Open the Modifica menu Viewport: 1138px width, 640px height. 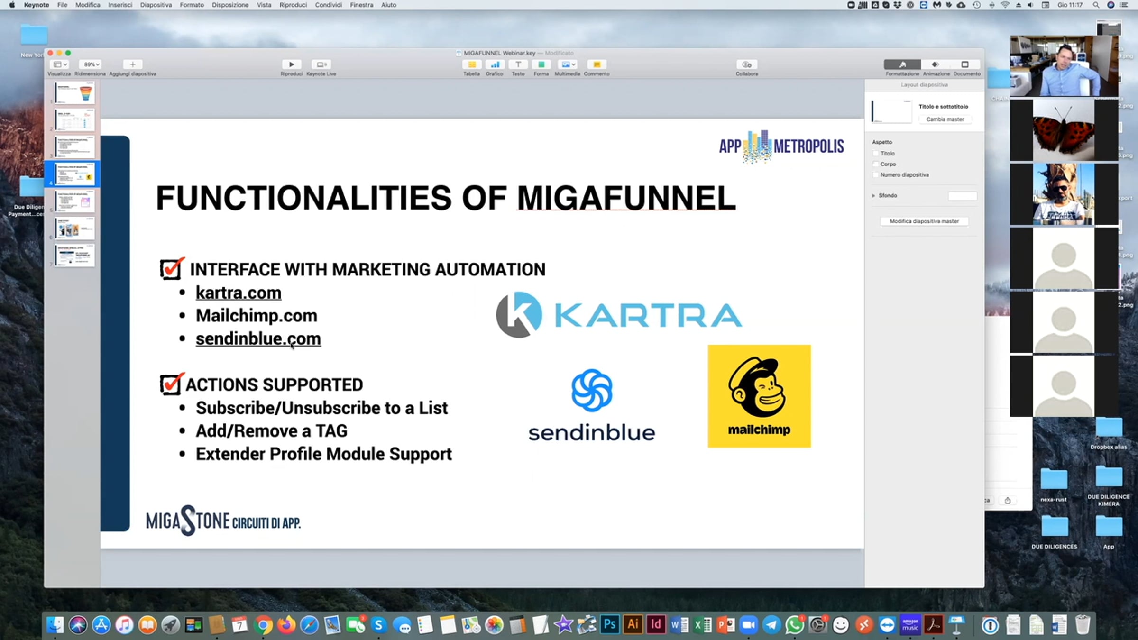88,5
